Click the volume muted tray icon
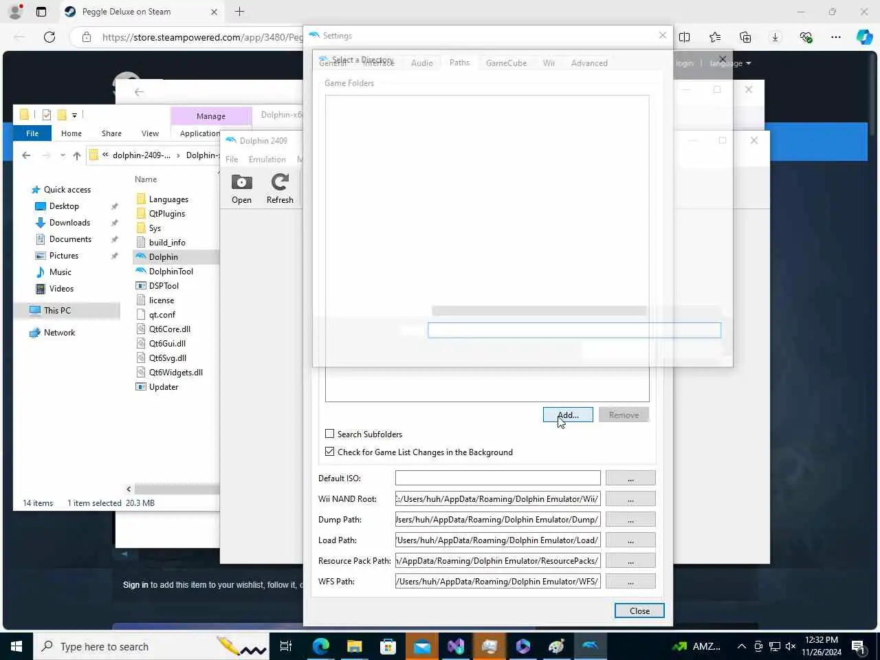The image size is (880, 660). 791,646
